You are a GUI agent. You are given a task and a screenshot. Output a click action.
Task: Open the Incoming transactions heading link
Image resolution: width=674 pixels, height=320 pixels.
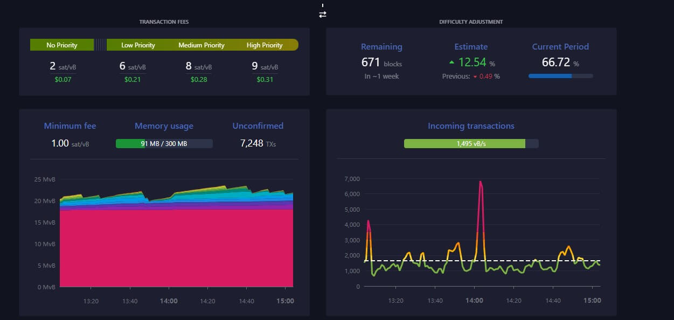[x=471, y=126]
